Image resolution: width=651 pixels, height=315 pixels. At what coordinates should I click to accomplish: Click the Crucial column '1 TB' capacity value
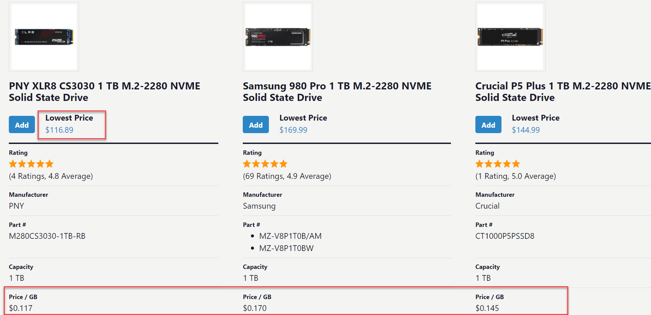coord(483,278)
